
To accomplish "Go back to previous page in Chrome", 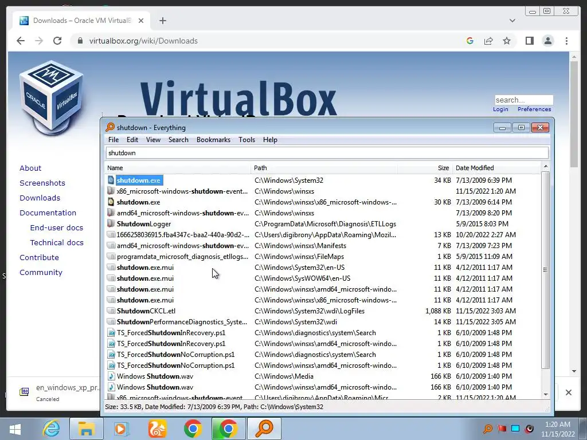I will coord(21,41).
